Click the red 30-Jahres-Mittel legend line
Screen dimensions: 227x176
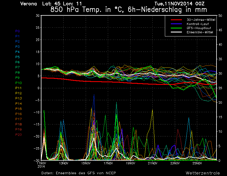point(176,20)
